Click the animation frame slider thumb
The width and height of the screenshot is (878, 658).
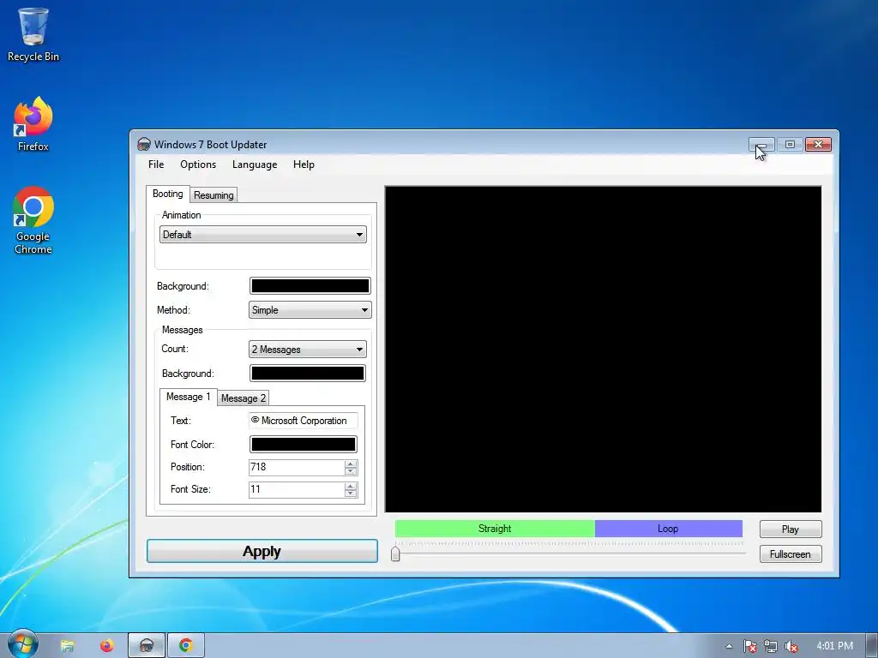(395, 553)
